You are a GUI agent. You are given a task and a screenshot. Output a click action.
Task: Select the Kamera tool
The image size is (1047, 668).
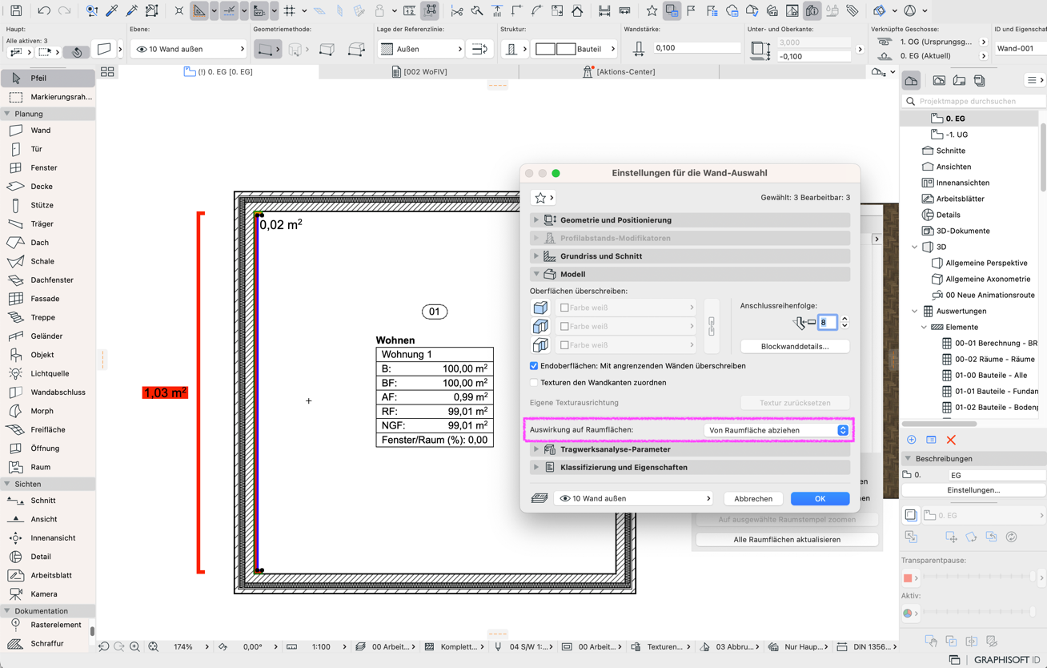point(48,594)
